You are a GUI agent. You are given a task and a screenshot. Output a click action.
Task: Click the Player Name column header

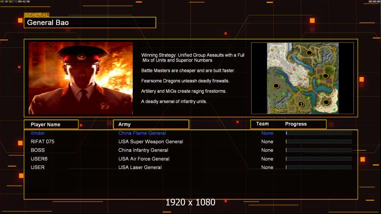[51, 124]
